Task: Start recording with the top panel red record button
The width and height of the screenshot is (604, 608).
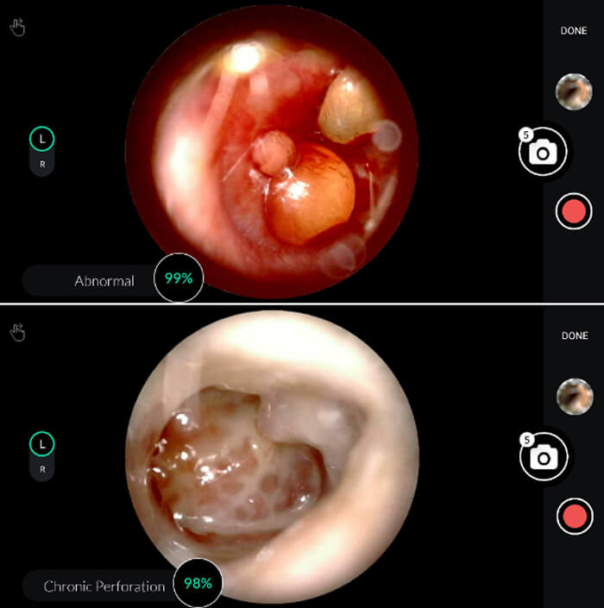Action: 573,210
